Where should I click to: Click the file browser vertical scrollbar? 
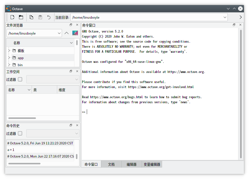77,43
